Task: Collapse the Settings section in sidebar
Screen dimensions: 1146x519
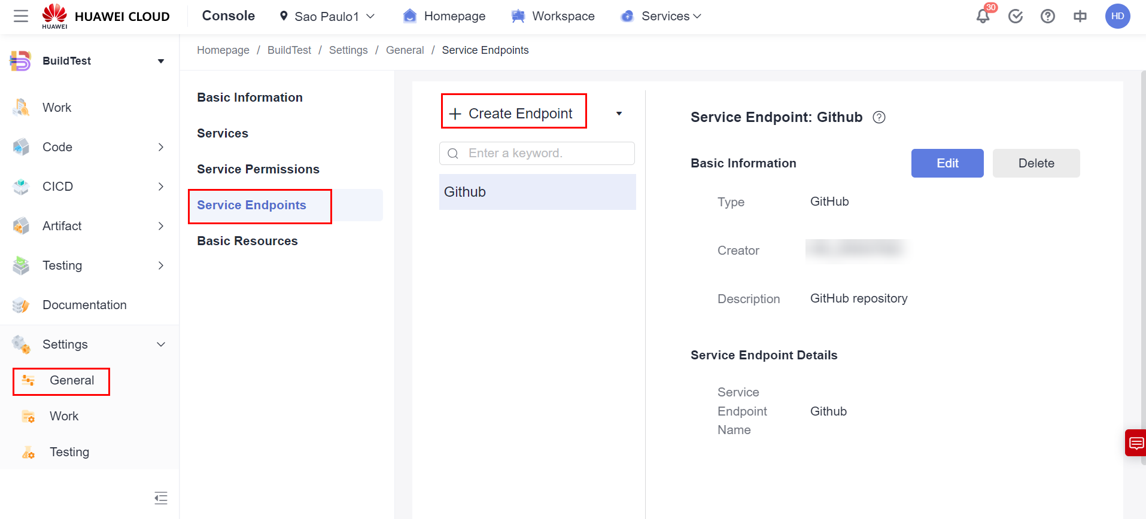Action: pyautogui.click(x=160, y=344)
